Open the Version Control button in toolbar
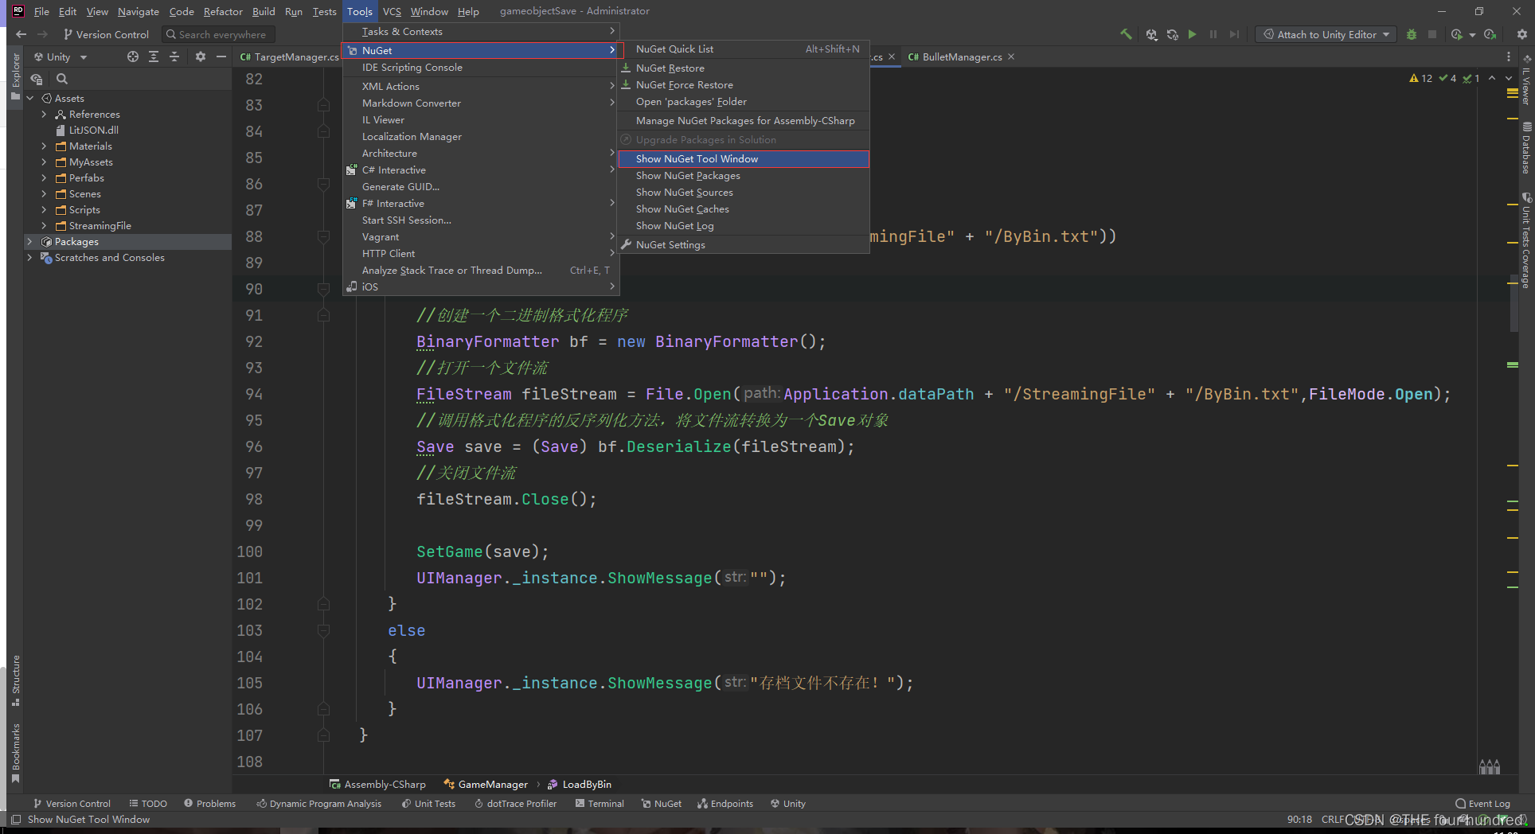This screenshot has width=1535, height=834. point(106,34)
